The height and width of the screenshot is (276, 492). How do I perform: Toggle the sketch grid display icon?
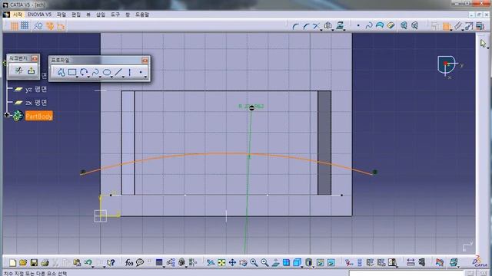click(14, 26)
